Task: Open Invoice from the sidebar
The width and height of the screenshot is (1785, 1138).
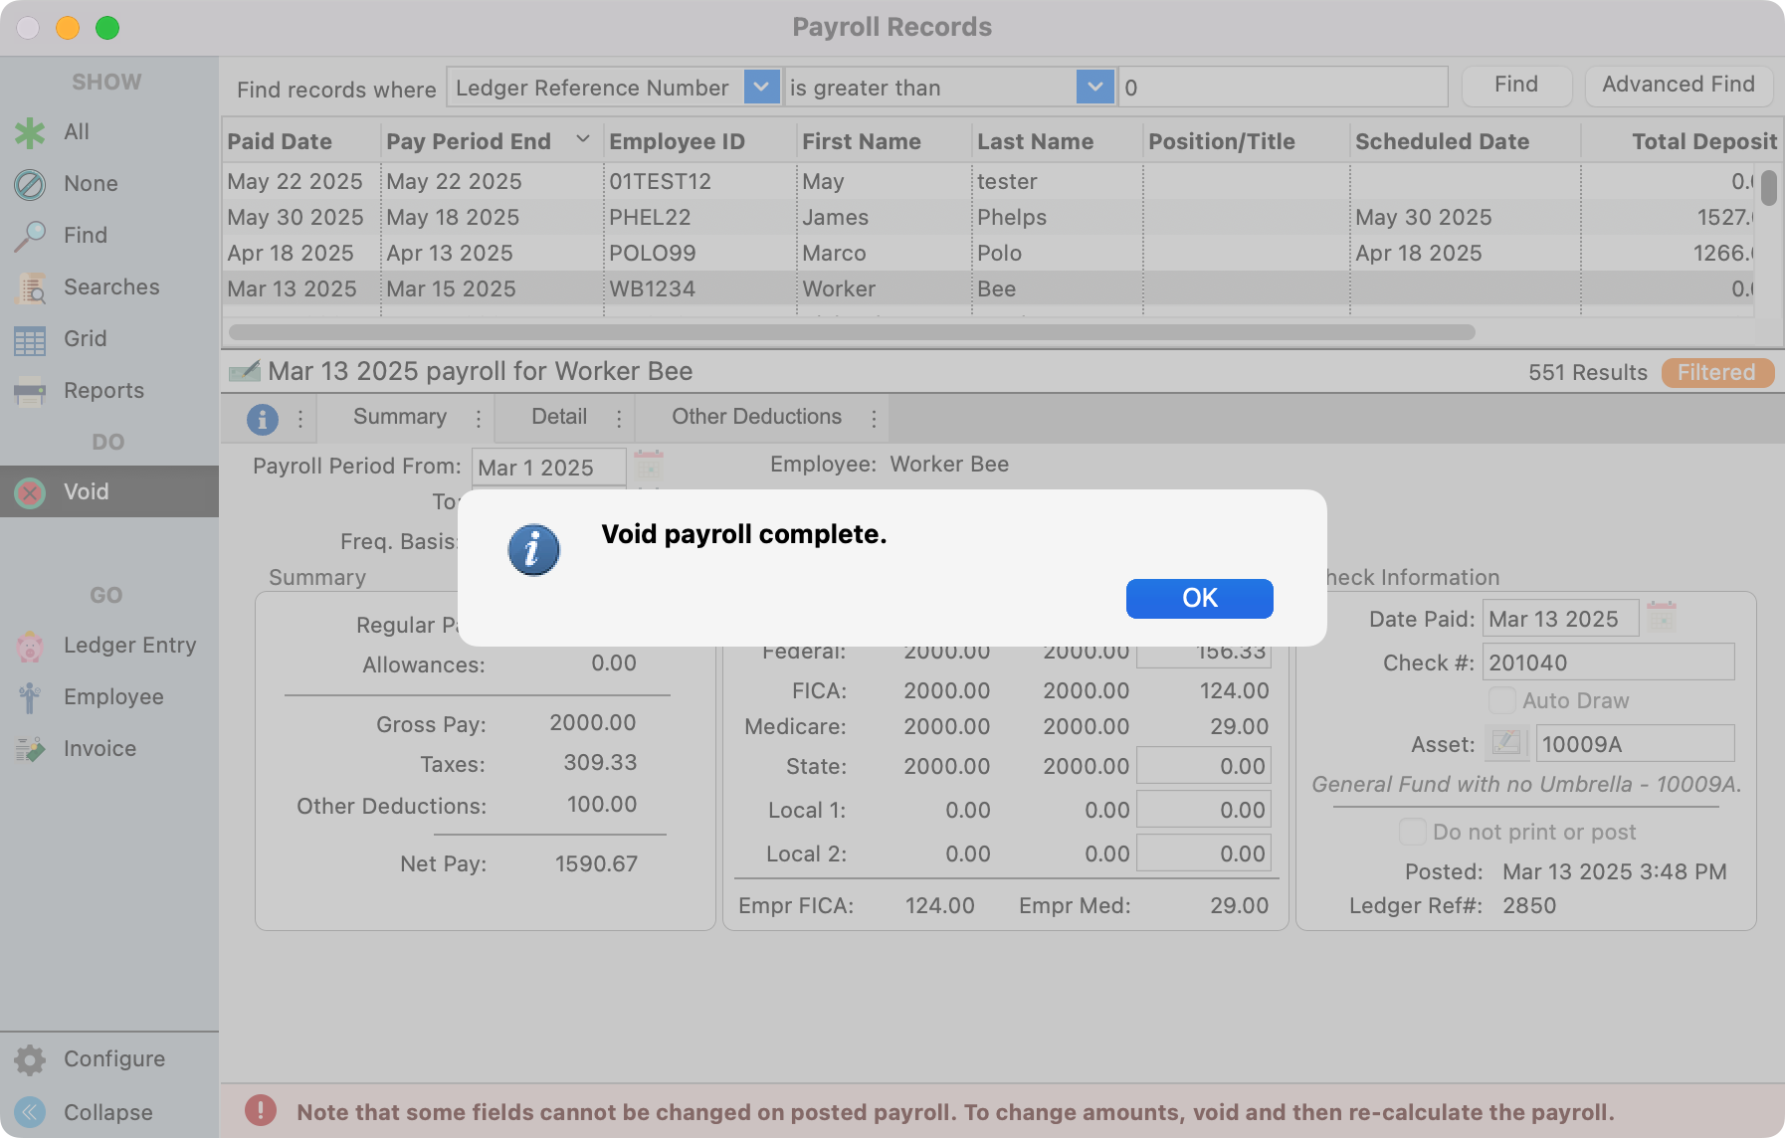Action: (x=30, y=748)
